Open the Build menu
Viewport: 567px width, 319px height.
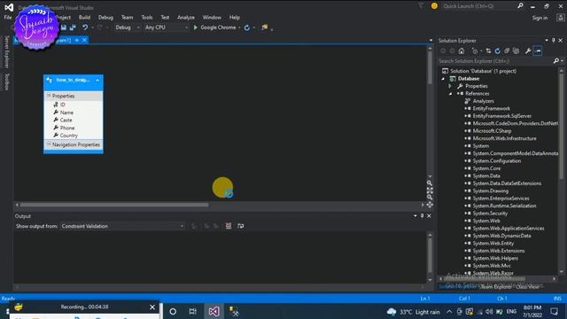tap(84, 18)
